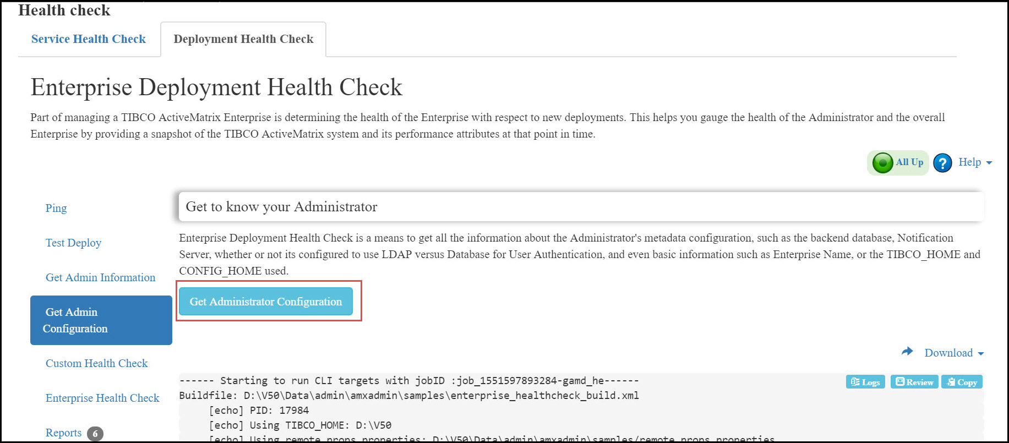Select the active Get Admin Configuration item
The height and width of the screenshot is (443, 1009).
[101, 320]
